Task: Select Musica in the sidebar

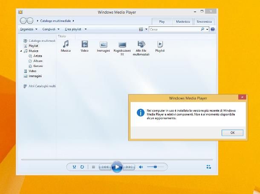Action: click(x=31, y=51)
